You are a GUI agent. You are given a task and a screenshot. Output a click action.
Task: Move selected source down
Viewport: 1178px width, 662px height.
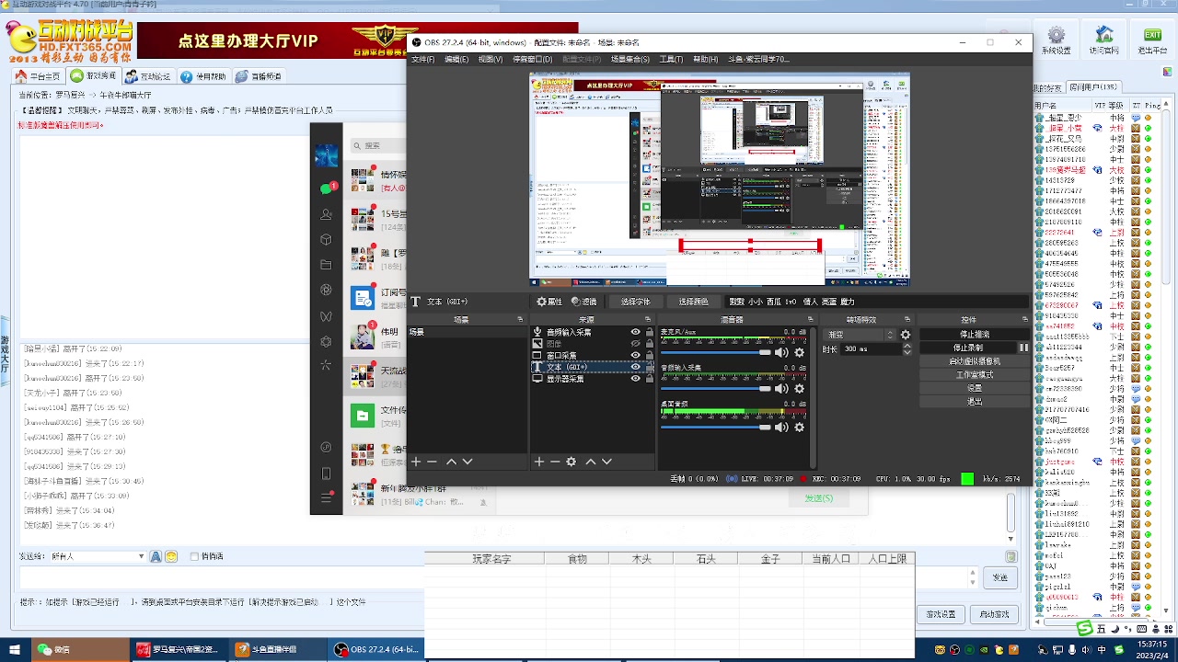(606, 462)
